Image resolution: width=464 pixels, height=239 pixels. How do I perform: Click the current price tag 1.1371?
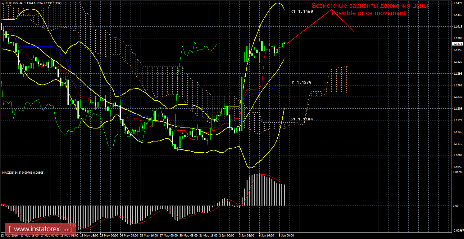(x=458, y=44)
